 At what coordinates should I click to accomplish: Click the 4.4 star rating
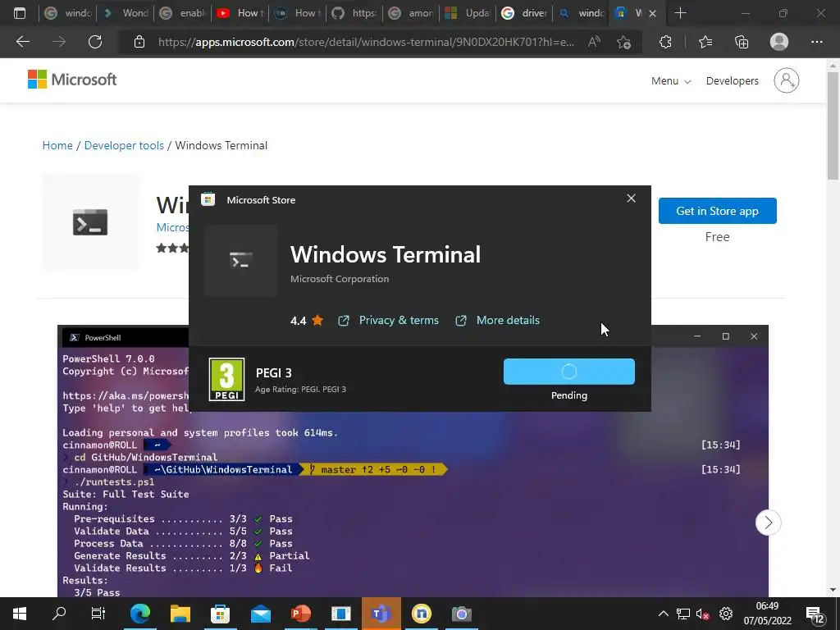click(307, 321)
